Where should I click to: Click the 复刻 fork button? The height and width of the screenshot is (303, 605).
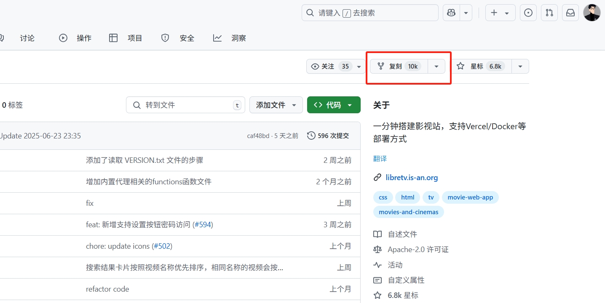[x=399, y=66]
